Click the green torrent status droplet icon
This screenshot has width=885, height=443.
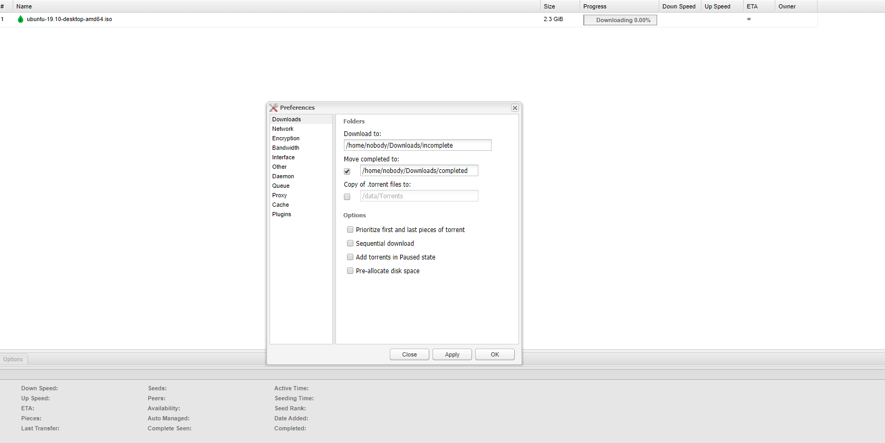(21, 19)
